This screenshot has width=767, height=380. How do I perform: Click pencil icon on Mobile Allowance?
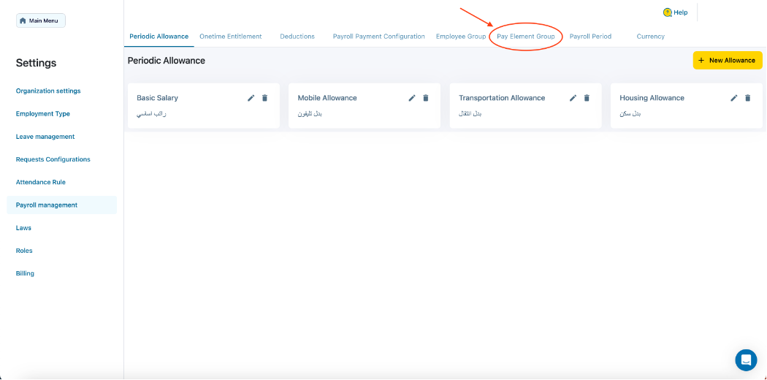[x=412, y=98]
